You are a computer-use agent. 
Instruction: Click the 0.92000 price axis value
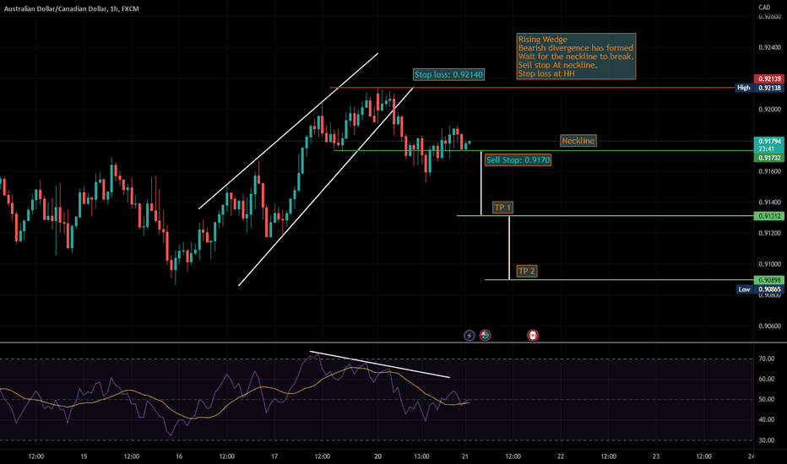[769, 109]
